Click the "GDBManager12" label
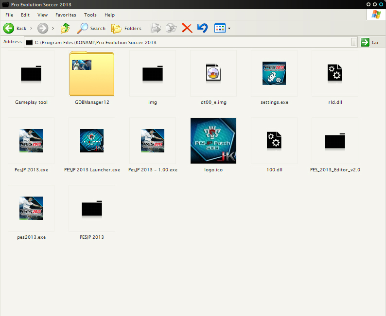The image size is (386, 316). [92, 102]
